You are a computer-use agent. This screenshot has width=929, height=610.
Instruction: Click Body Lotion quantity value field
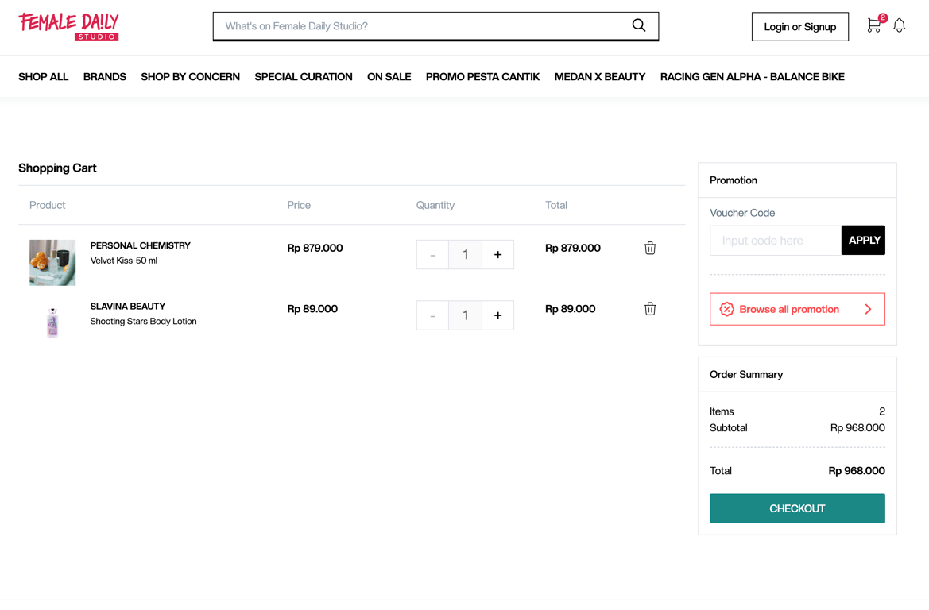tap(465, 315)
